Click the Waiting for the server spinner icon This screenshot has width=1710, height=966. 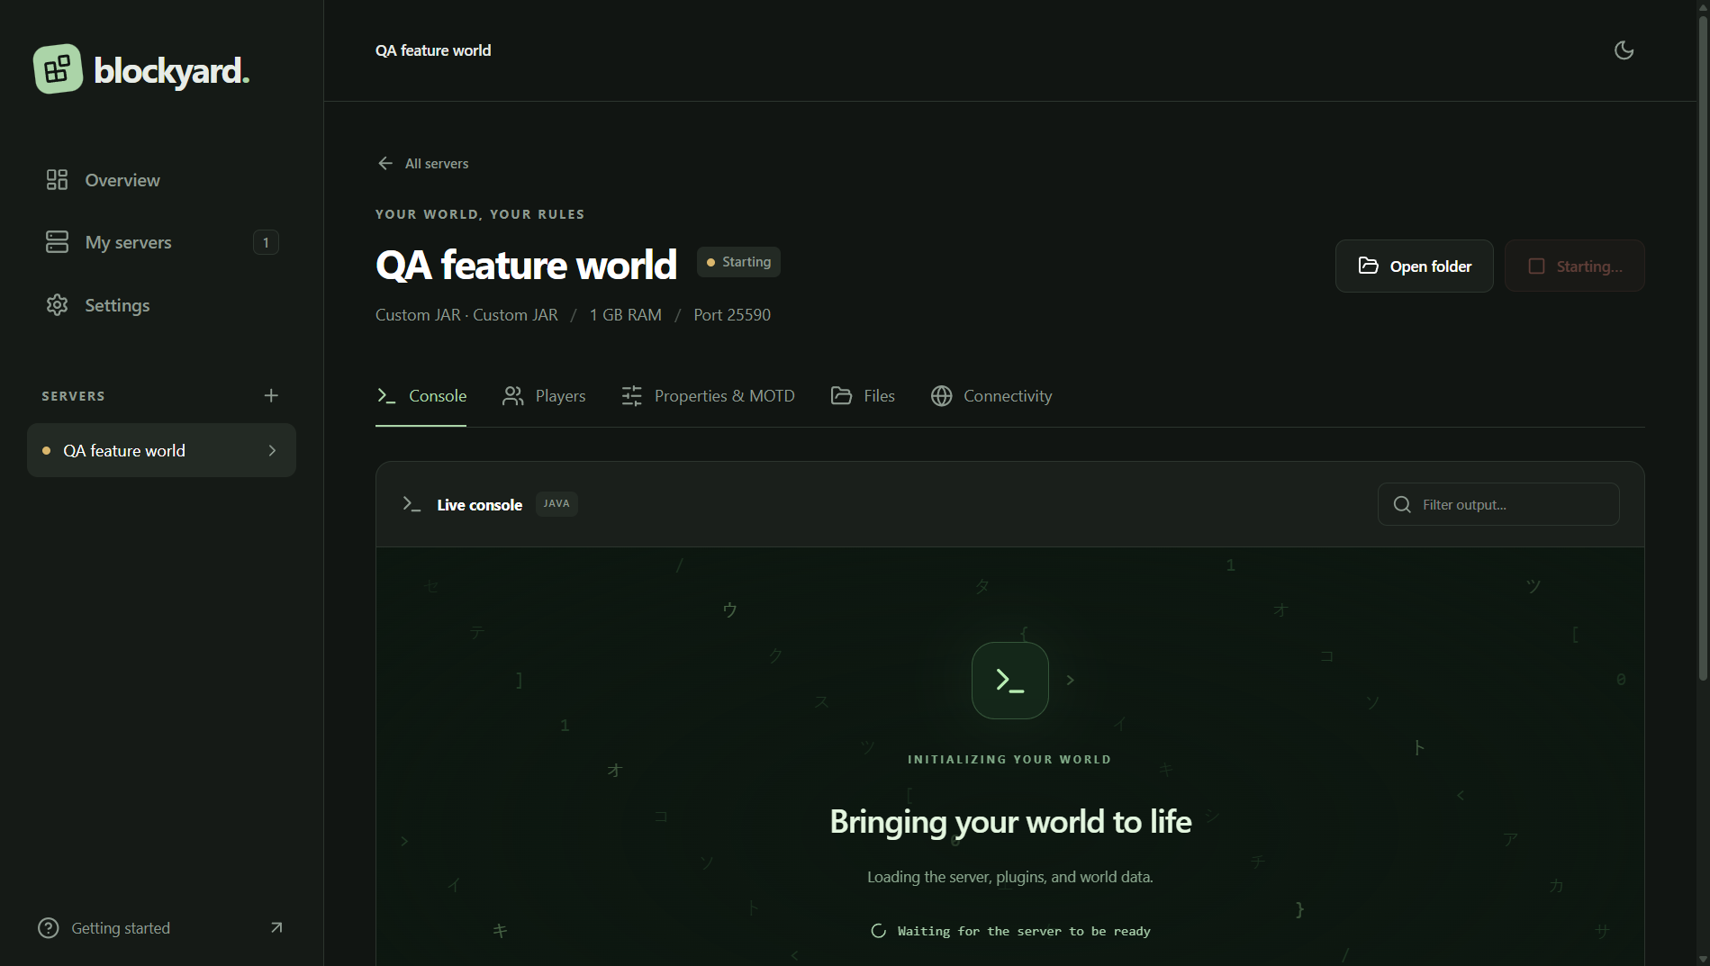(878, 931)
